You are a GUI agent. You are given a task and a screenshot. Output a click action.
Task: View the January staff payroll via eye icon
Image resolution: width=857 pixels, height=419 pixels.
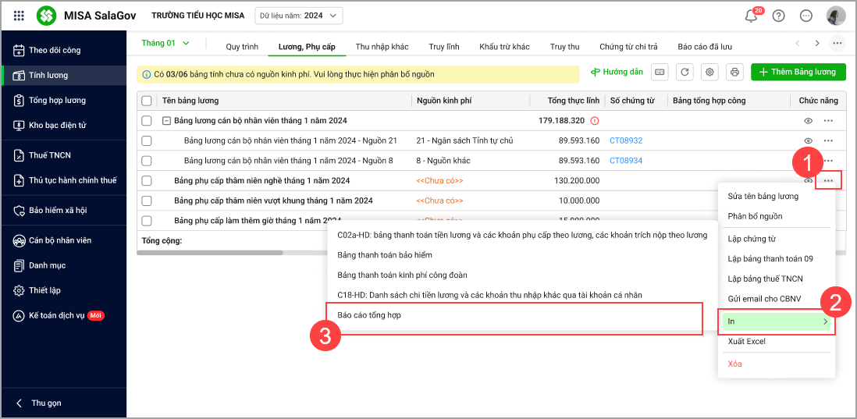click(808, 121)
